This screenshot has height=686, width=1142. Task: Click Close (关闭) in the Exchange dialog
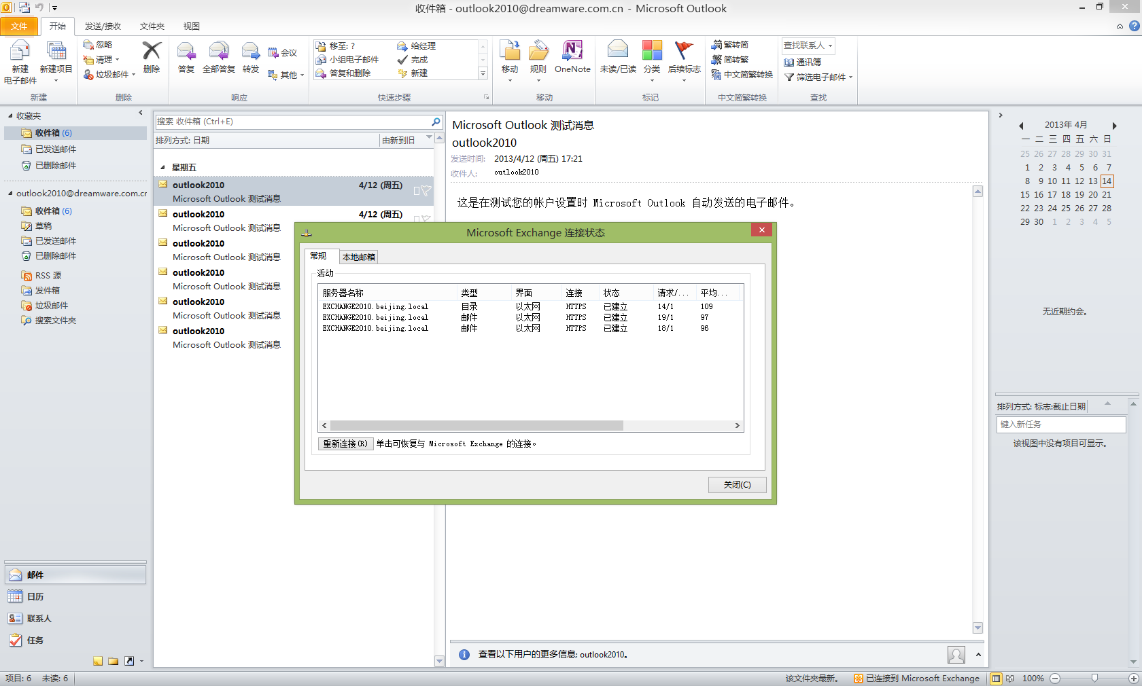[x=738, y=485]
